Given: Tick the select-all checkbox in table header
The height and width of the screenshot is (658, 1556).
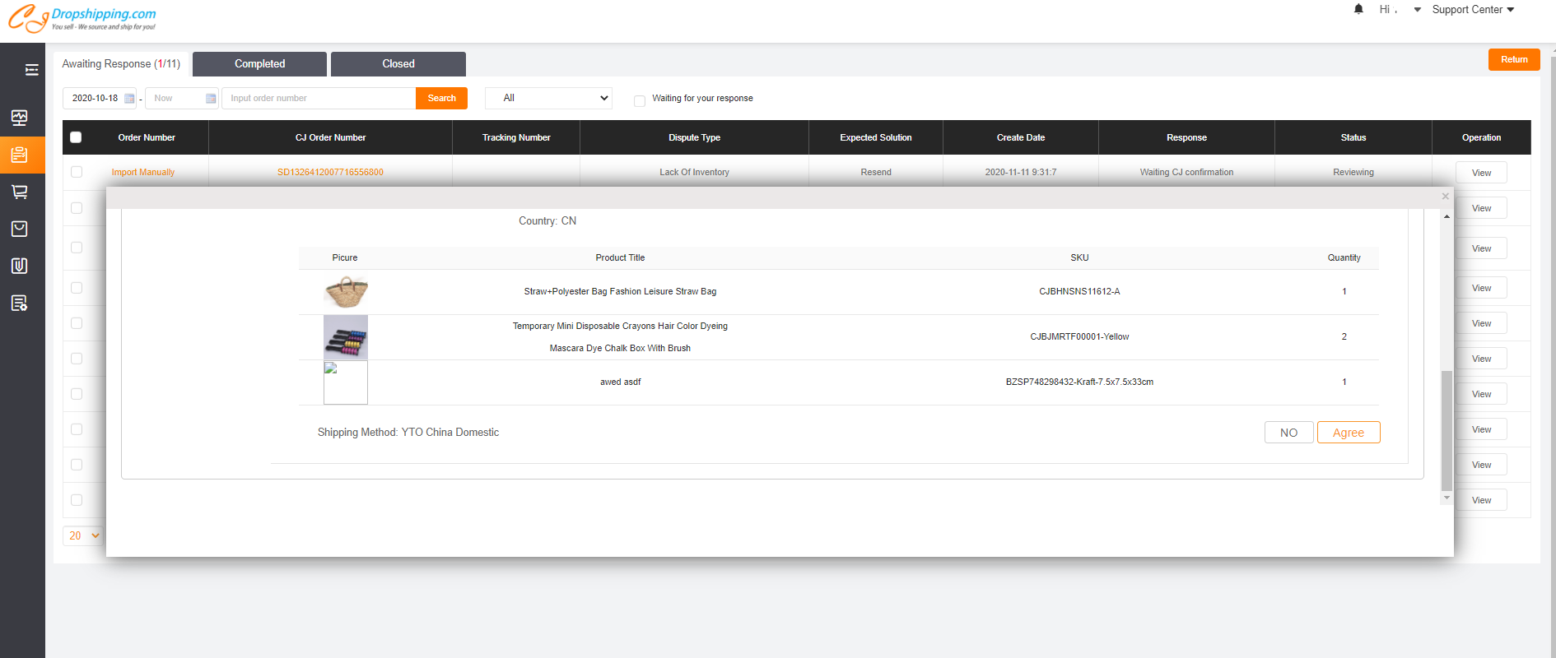Looking at the screenshot, I should coord(76,137).
